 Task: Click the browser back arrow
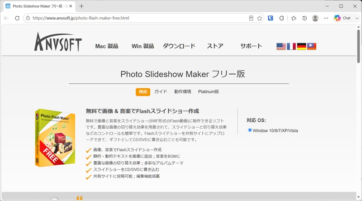(6, 18)
